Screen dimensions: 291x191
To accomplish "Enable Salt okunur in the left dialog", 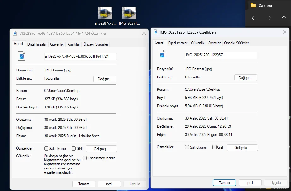I will (x=46, y=149).
